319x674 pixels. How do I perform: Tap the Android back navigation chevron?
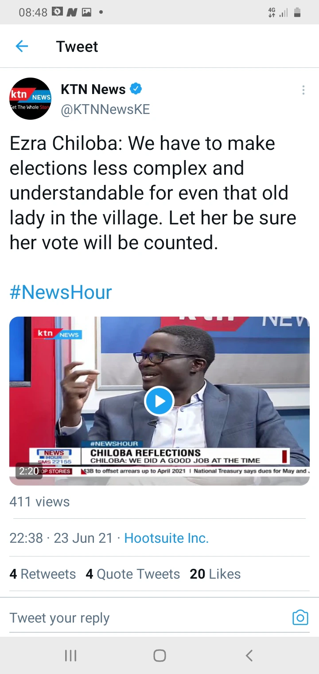coord(249,655)
